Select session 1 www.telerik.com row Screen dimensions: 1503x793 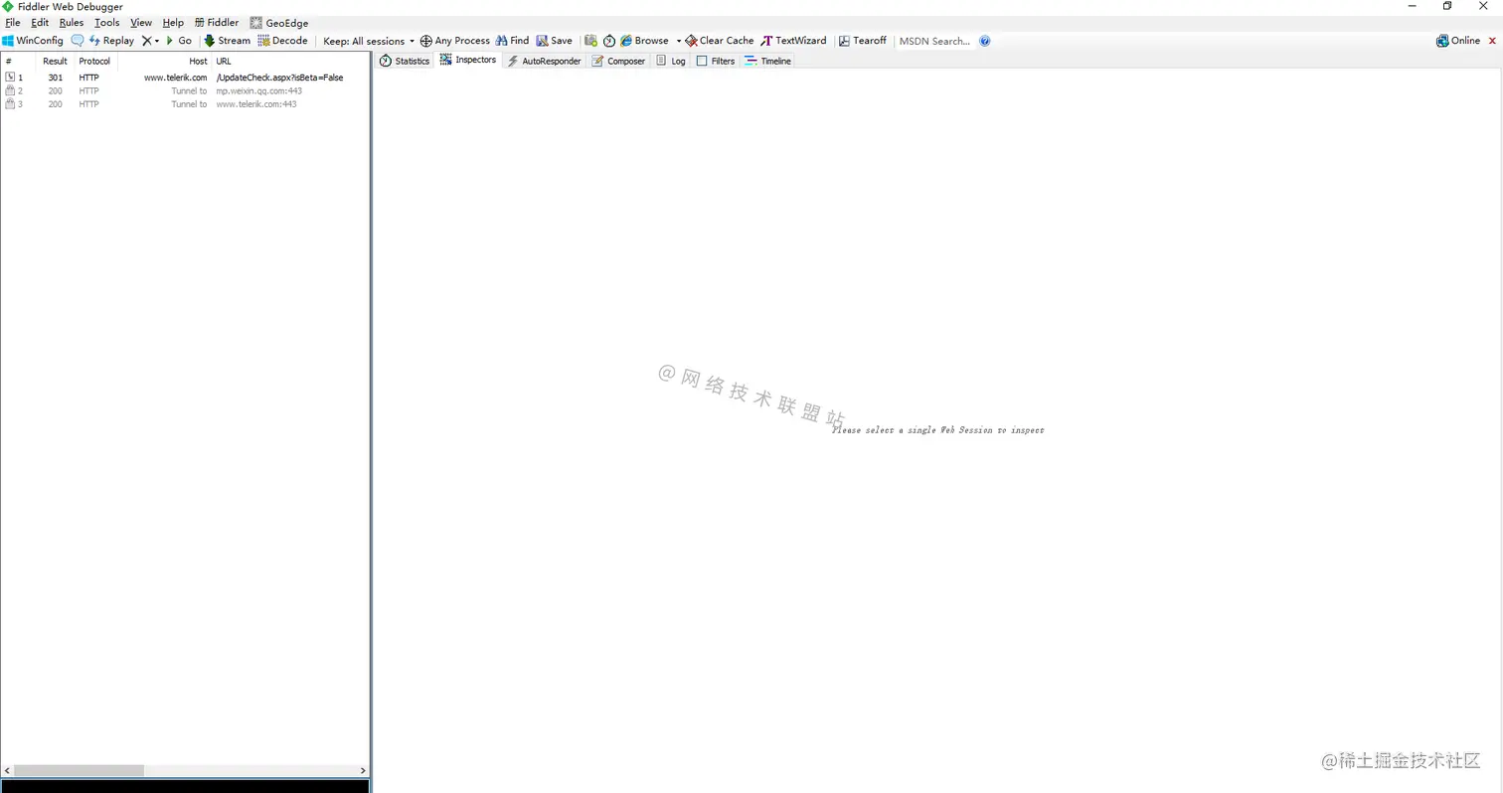(x=185, y=78)
